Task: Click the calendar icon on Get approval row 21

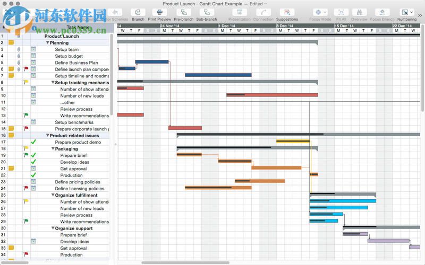Action: point(33,169)
